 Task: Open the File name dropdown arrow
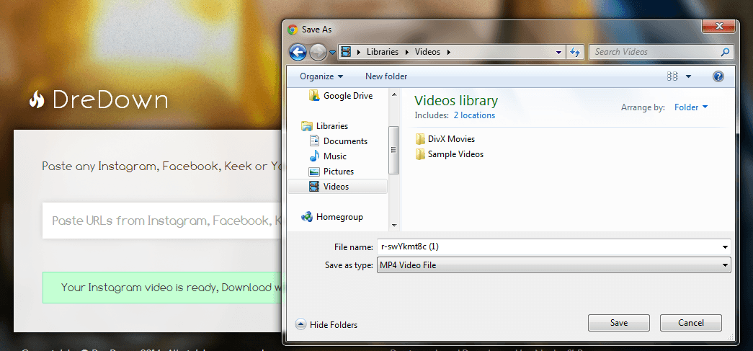(725, 246)
